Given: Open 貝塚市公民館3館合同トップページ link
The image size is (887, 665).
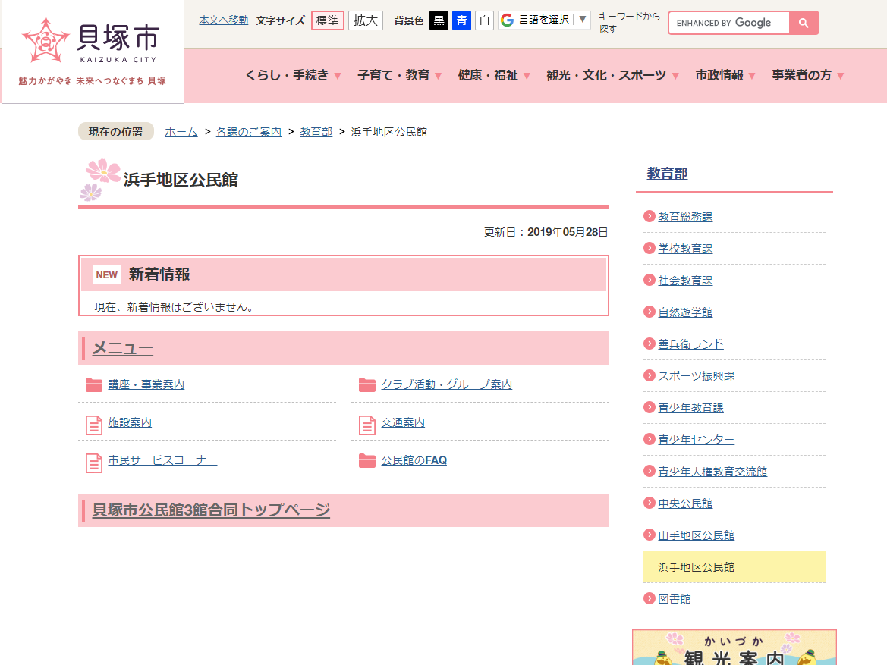Looking at the screenshot, I should tap(211, 510).
